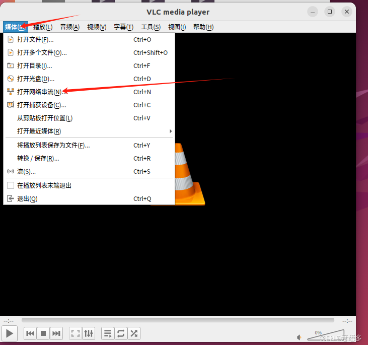The height and width of the screenshot is (345, 368).
Task: Open the 播放(L) menu
Action: (43, 27)
